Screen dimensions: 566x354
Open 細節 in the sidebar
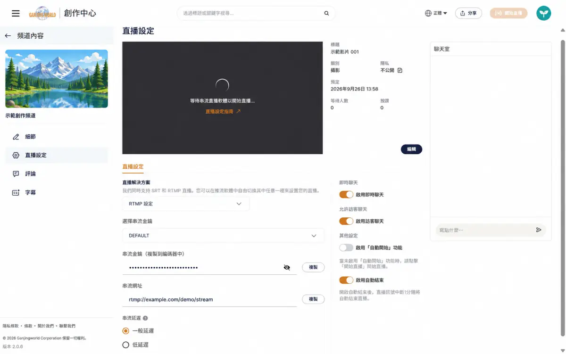click(57, 137)
